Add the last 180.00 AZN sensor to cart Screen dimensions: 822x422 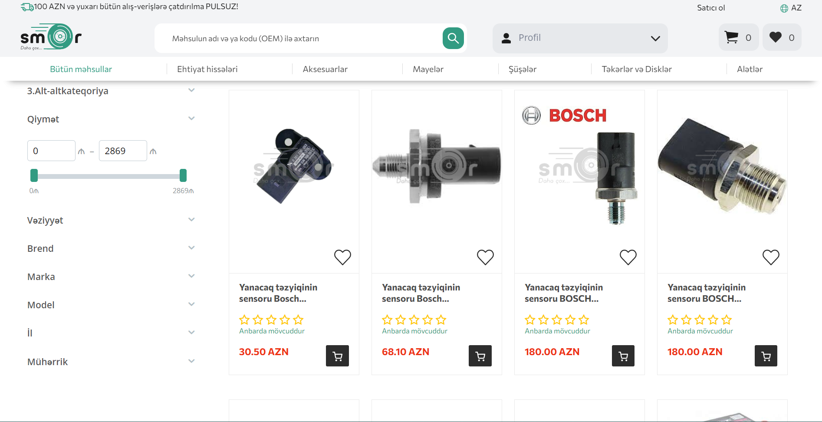point(766,356)
